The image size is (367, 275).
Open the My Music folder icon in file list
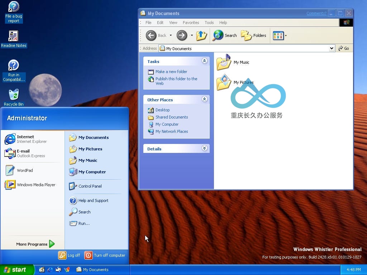point(224,62)
